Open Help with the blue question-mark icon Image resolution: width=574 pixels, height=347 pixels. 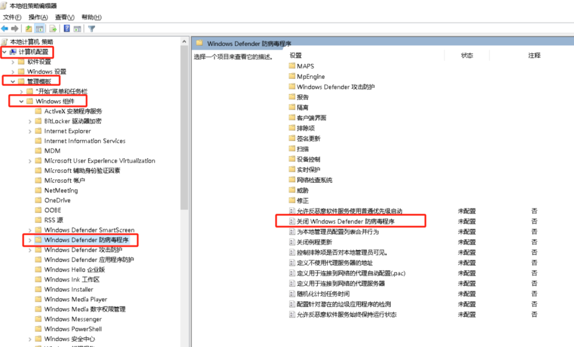tap(67, 29)
